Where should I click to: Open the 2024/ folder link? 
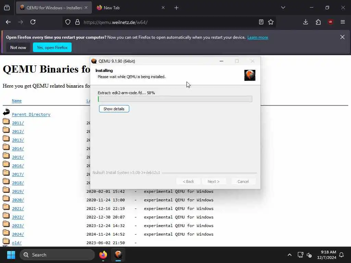point(18,234)
